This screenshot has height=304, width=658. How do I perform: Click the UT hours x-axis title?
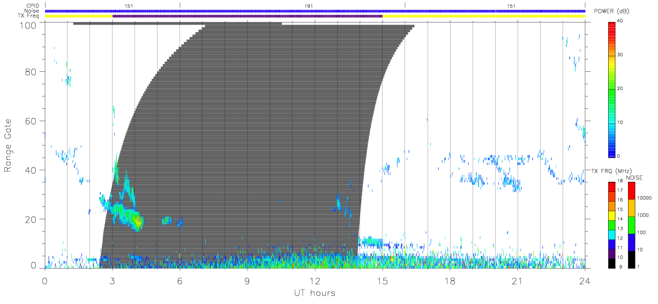(x=315, y=293)
